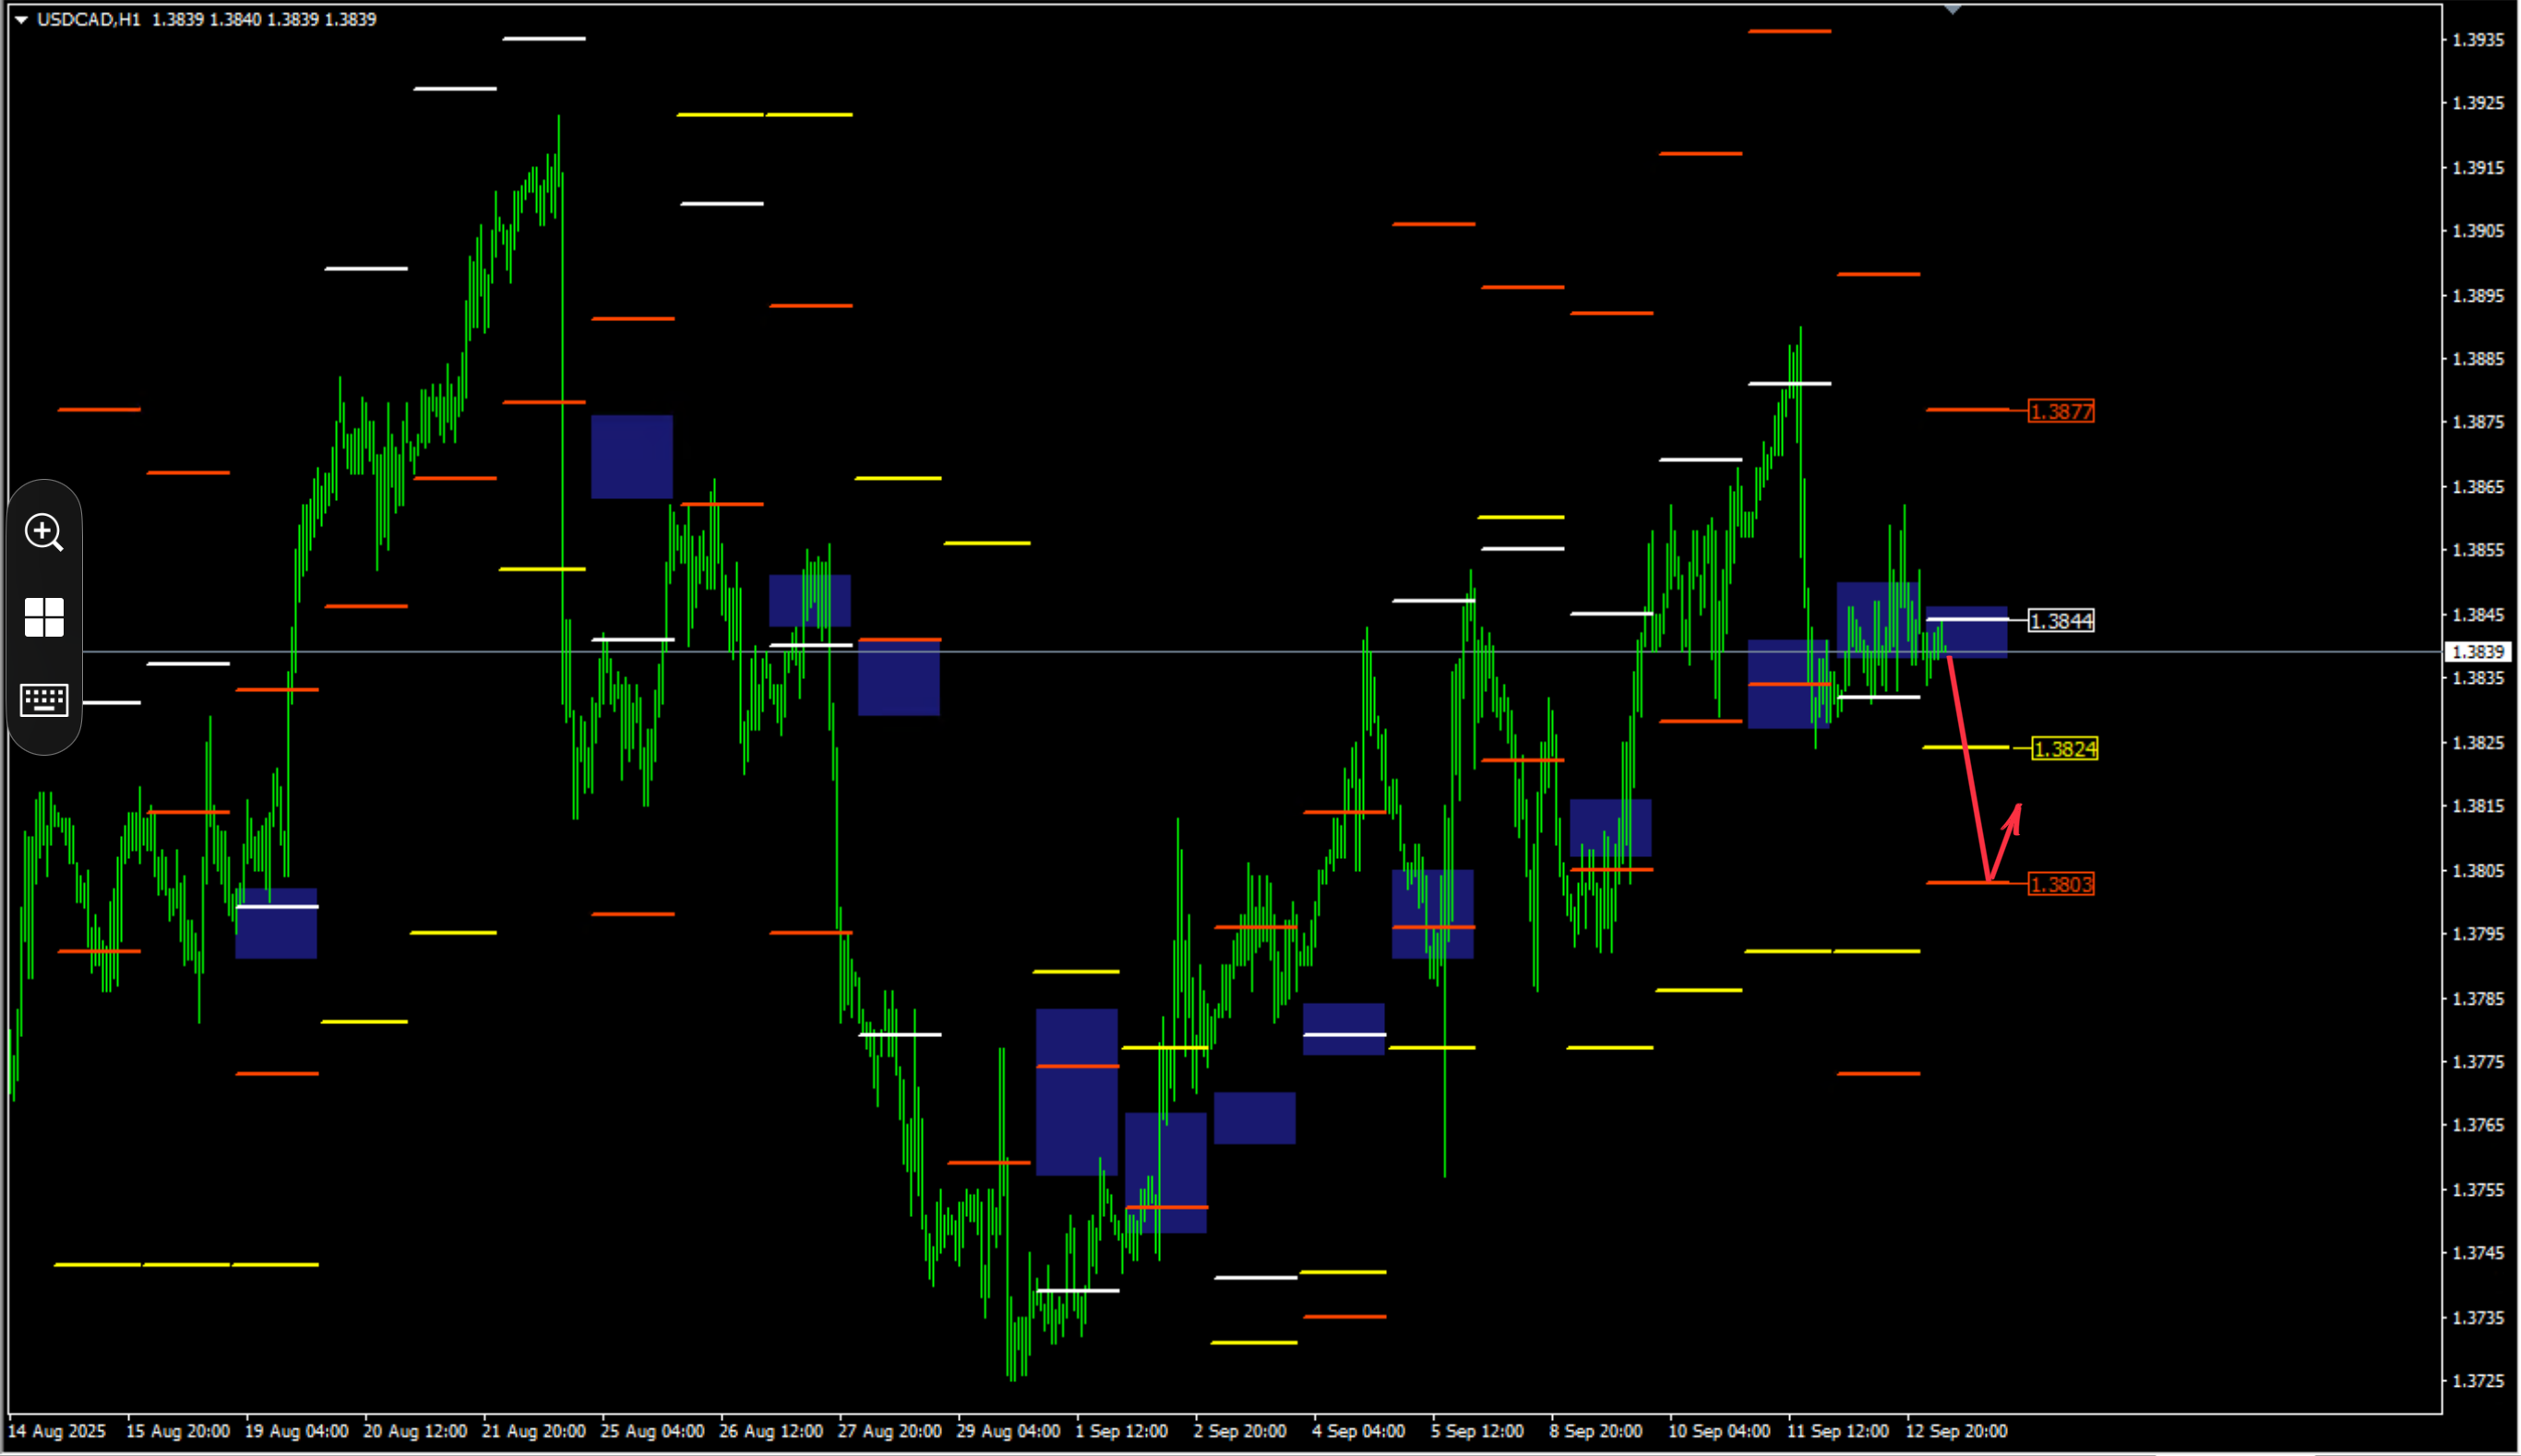Click the 5 Sep 12:00 time label

point(1477,1431)
